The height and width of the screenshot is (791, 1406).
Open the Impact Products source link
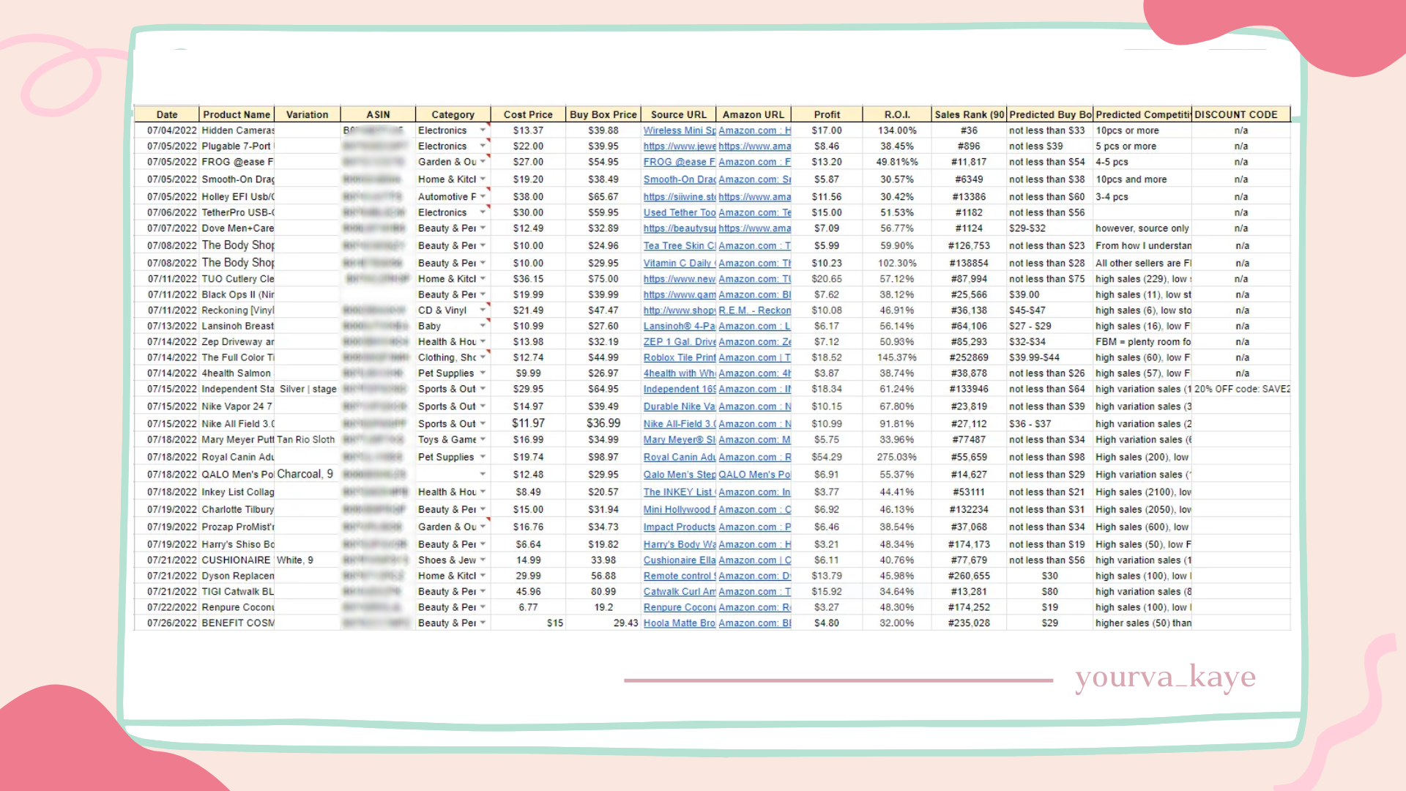tap(680, 527)
